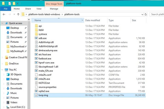Click the AdbWinApi.dll file icon
The image size is (164, 109).
tap(36, 42)
